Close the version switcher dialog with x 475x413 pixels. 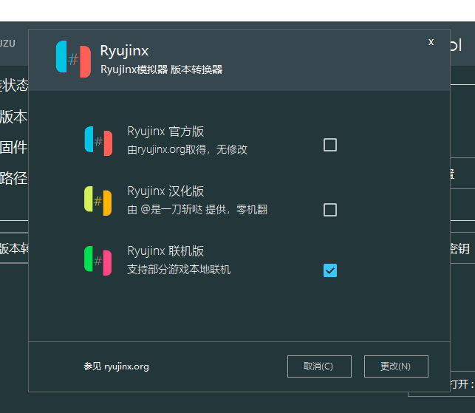431,42
